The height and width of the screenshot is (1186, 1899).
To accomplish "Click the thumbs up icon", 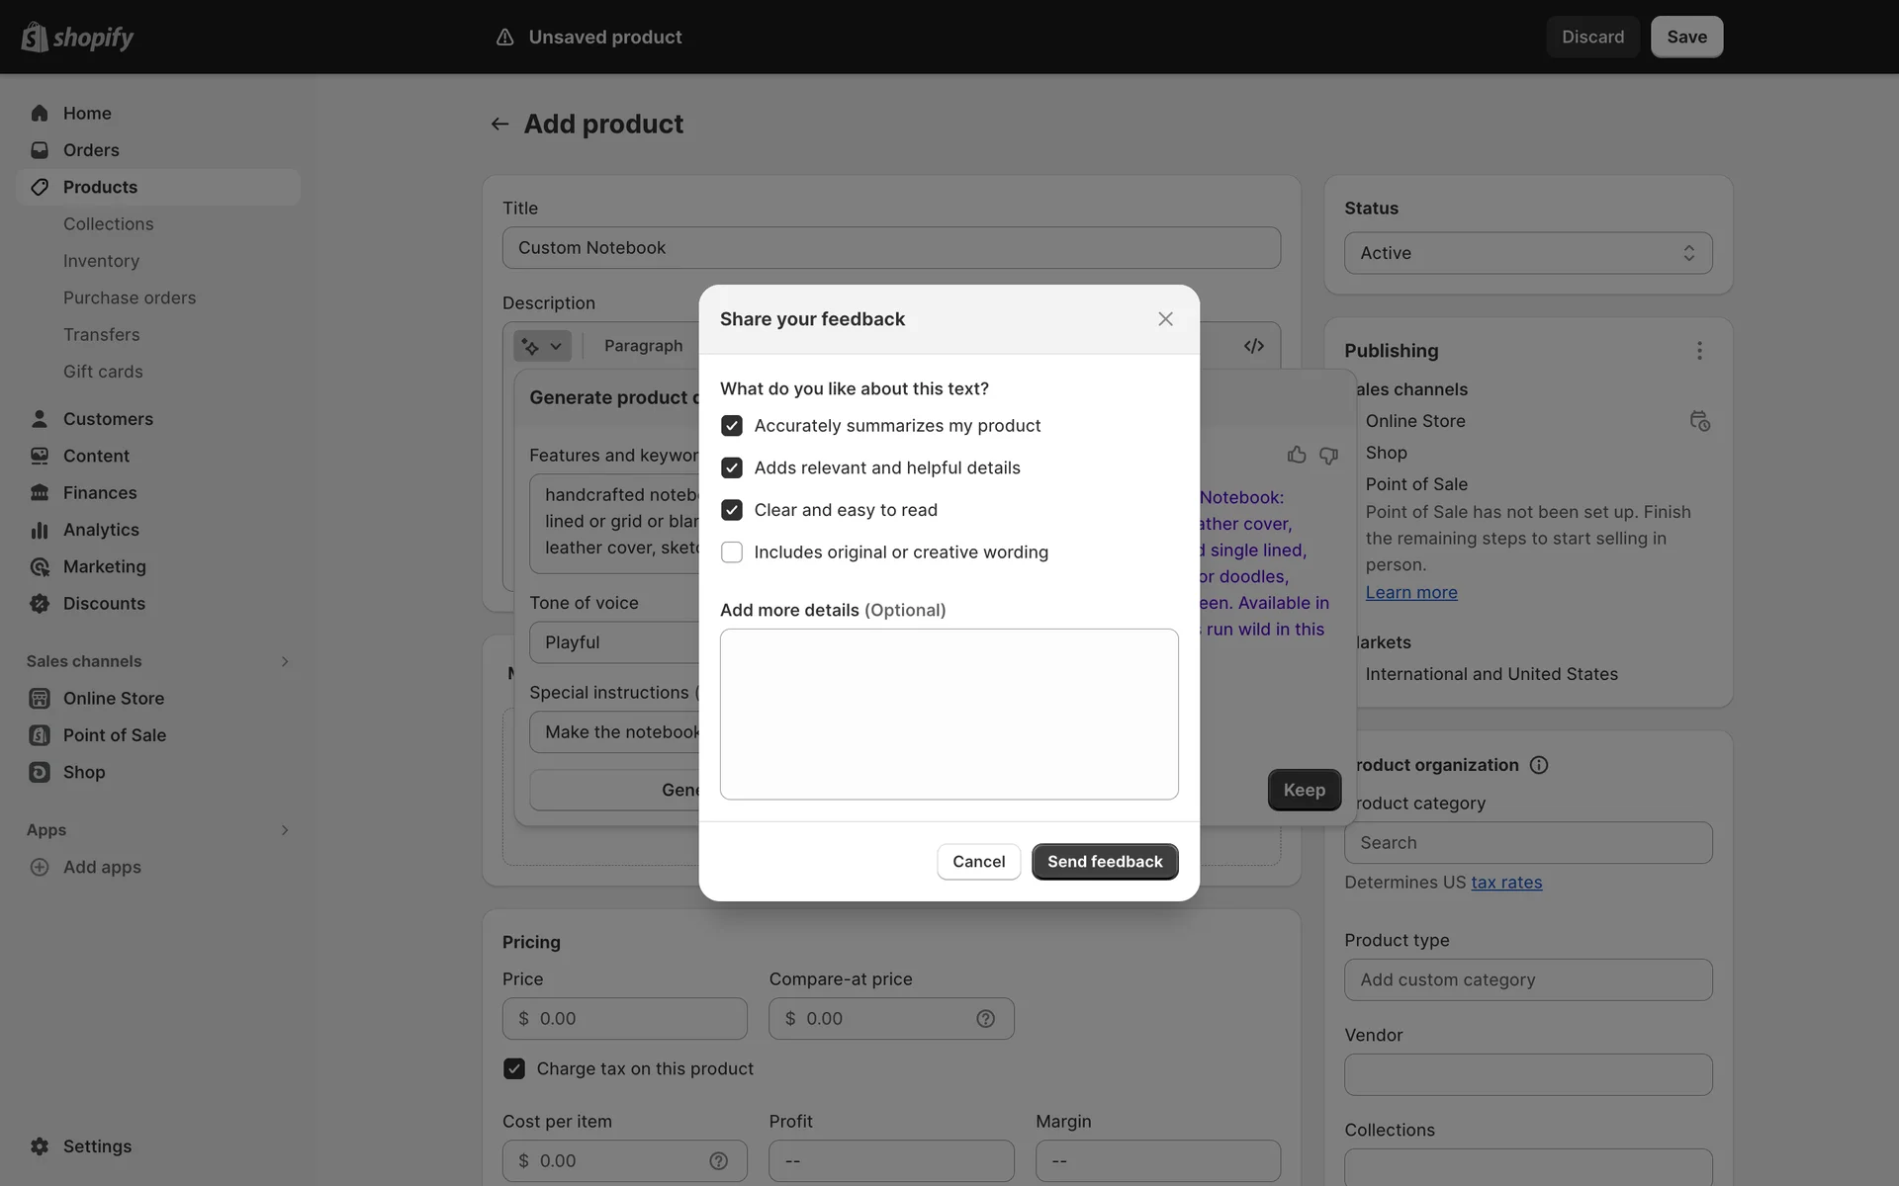I will [1297, 455].
